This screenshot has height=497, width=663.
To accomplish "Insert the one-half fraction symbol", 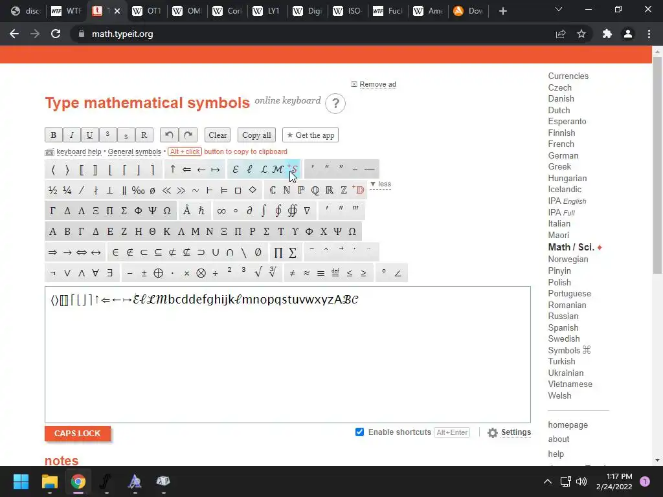I will (x=53, y=191).
